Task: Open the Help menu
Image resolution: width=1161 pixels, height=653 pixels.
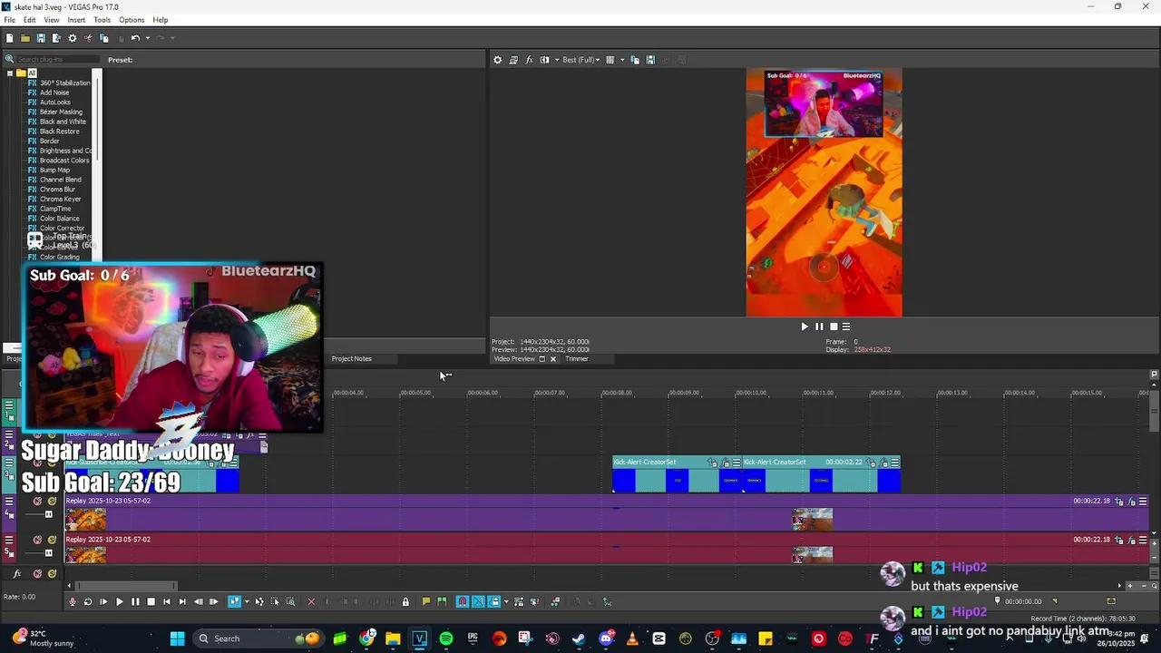Action: click(x=161, y=20)
